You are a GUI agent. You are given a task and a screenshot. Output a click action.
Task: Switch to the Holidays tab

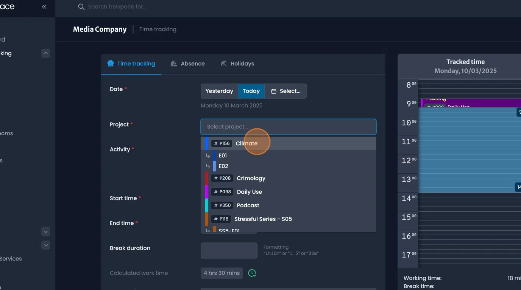(x=242, y=63)
